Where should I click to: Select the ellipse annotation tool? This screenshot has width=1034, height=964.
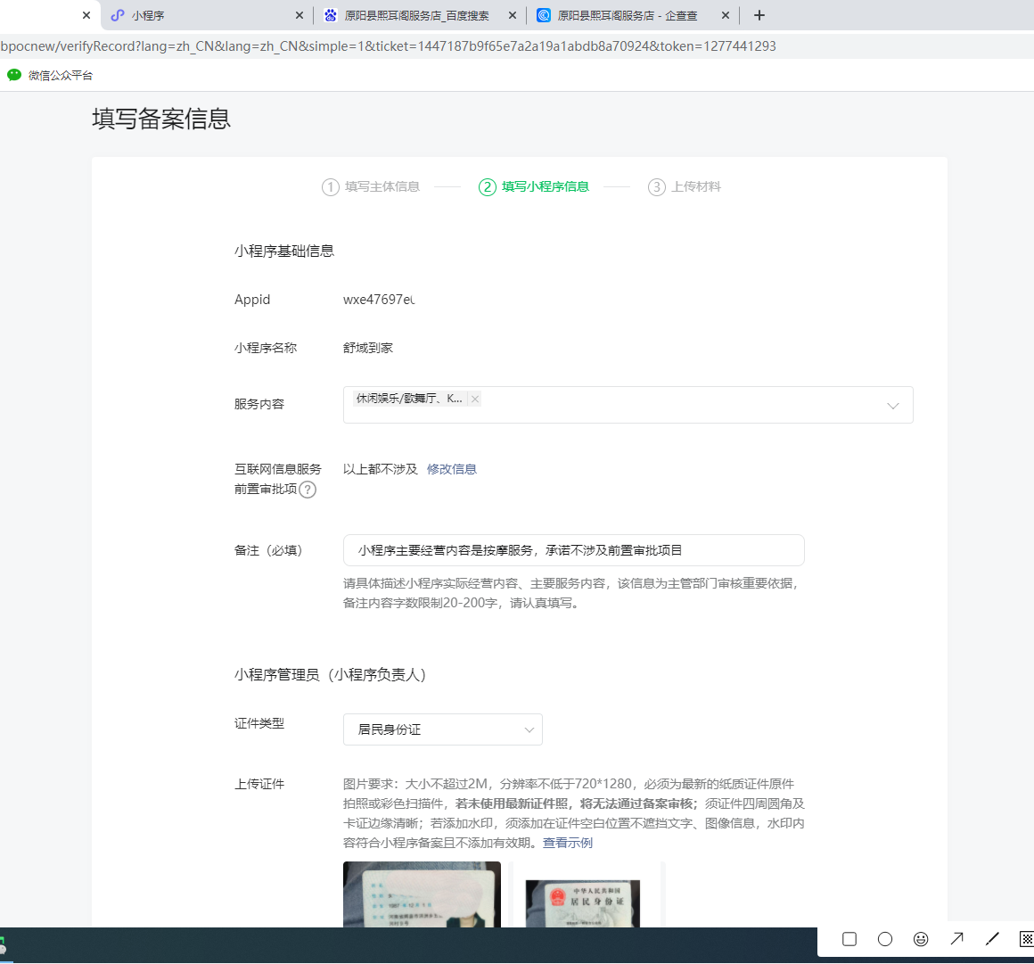point(885,939)
